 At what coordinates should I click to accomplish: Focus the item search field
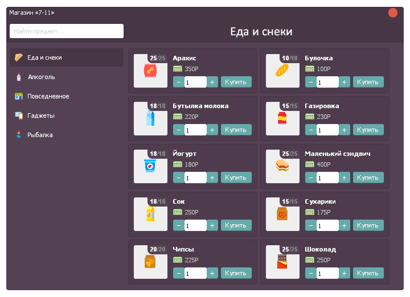point(67,31)
